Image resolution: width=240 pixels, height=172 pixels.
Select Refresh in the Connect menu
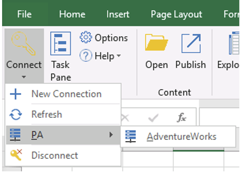tap(46, 114)
